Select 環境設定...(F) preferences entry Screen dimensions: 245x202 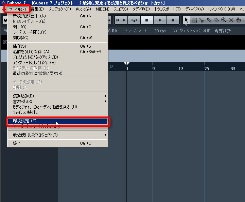point(57,121)
